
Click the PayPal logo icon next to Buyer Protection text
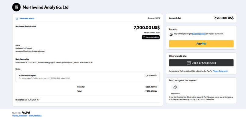[x=171, y=34]
